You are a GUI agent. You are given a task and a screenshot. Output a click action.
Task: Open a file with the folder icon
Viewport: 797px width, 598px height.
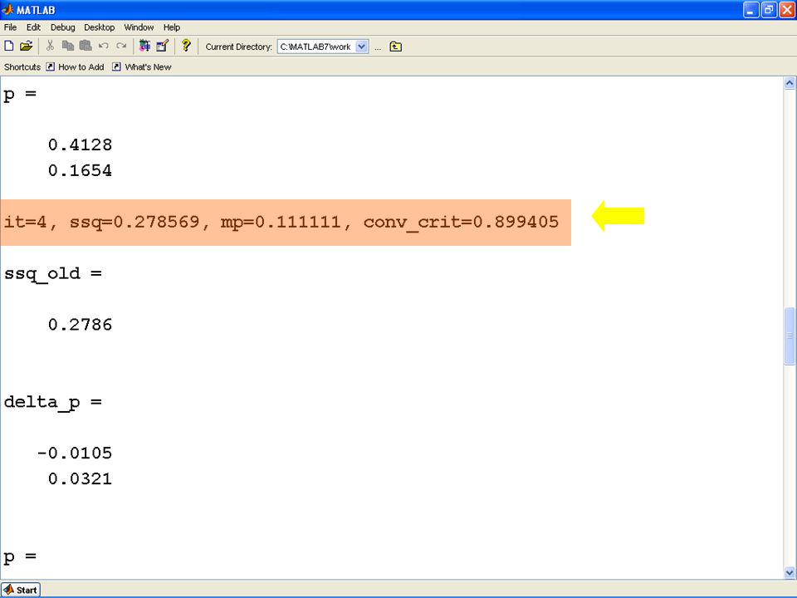26,47
